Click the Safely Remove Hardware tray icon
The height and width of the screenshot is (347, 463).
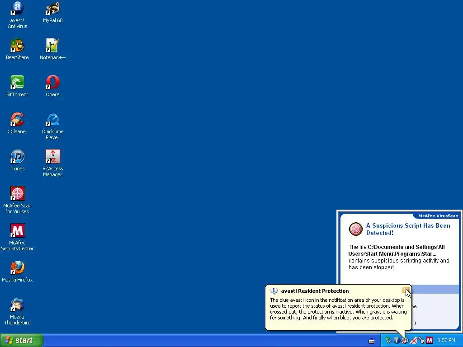pyautogui.click(x=388, y=341)
